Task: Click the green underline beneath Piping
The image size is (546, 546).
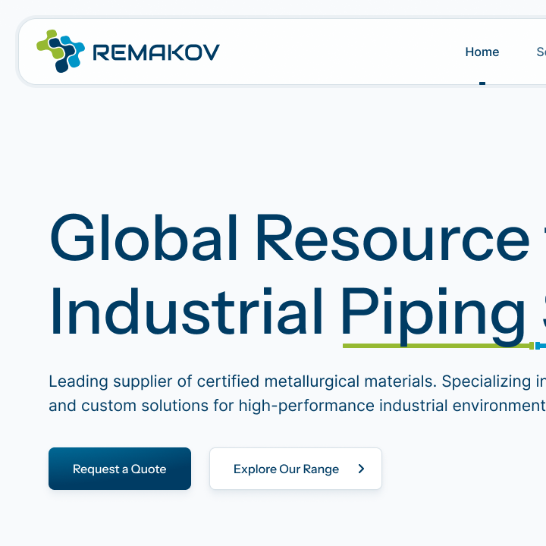Action: point(436,346)
